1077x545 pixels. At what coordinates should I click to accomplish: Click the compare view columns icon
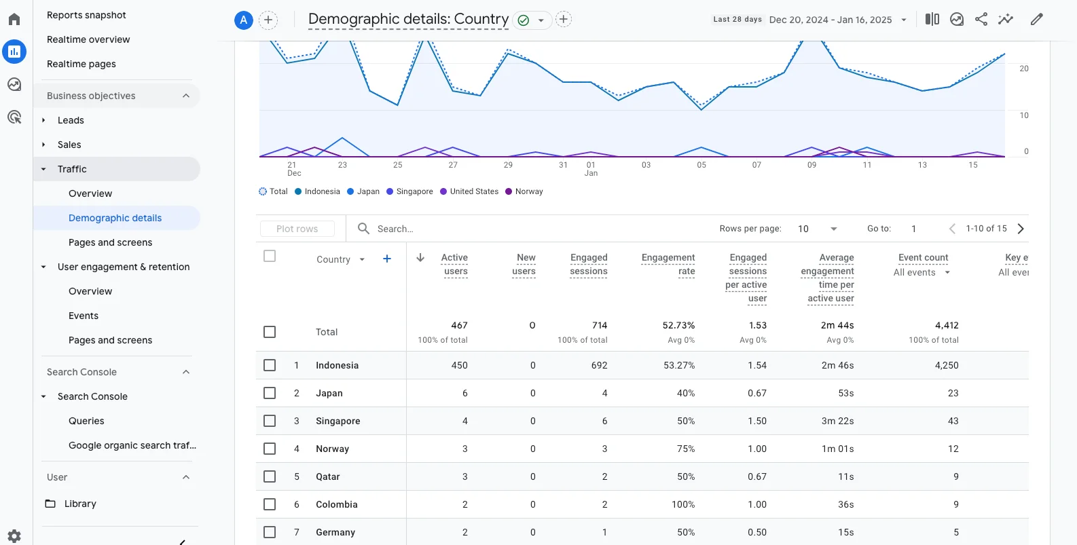[932, 19]
